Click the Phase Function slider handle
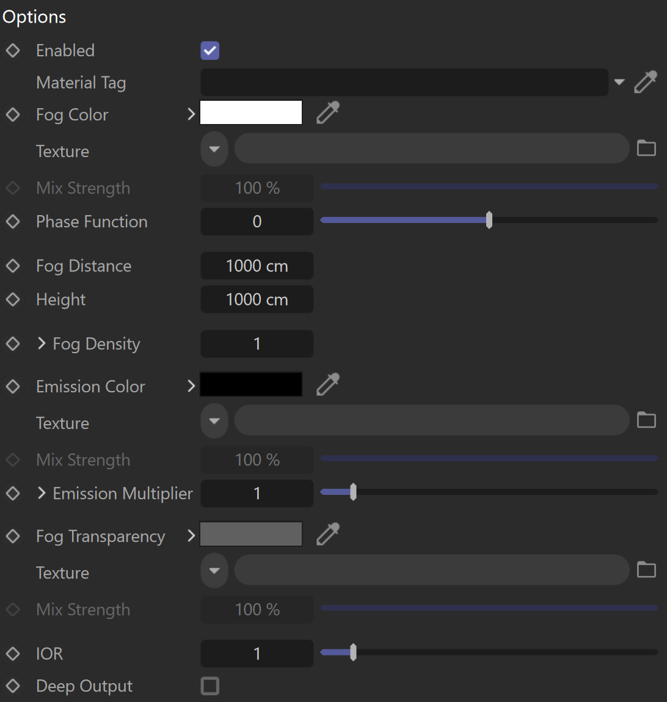Image resolution: width=667 pixels, height=702 pixels. point(489,220)
